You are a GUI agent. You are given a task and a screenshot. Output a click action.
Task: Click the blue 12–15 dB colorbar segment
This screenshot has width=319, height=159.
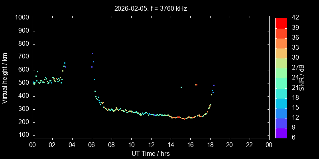(x=281, y=113)
